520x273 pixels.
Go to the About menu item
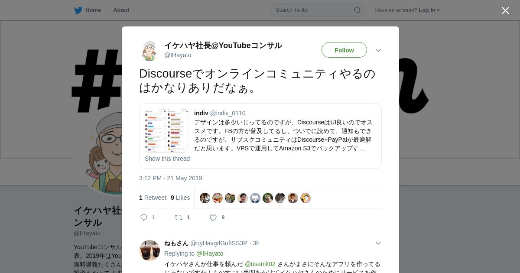tap(121, 10)
